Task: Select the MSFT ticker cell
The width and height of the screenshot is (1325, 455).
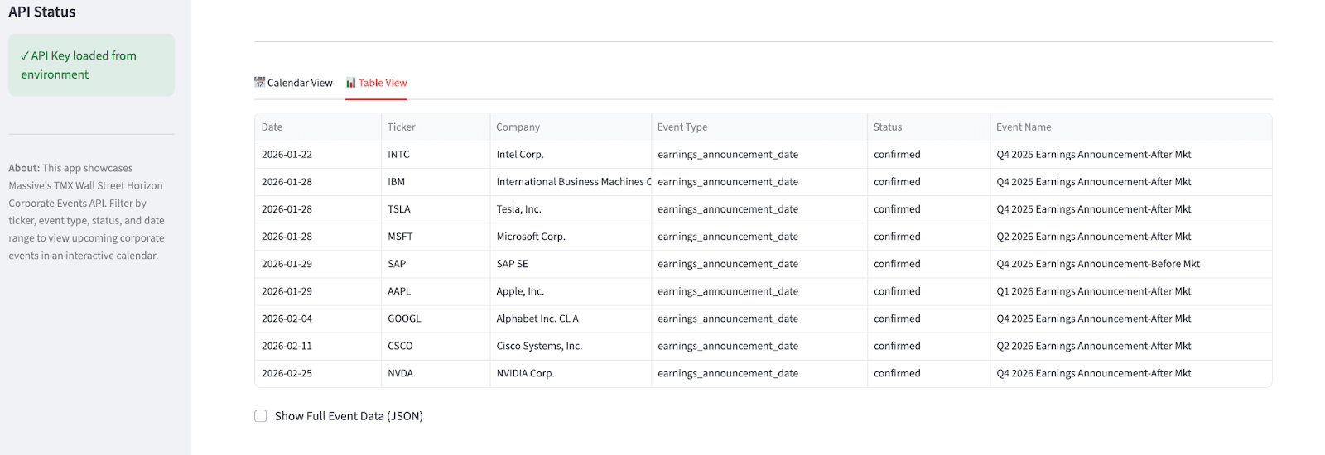Action: (x=401, y=237)
